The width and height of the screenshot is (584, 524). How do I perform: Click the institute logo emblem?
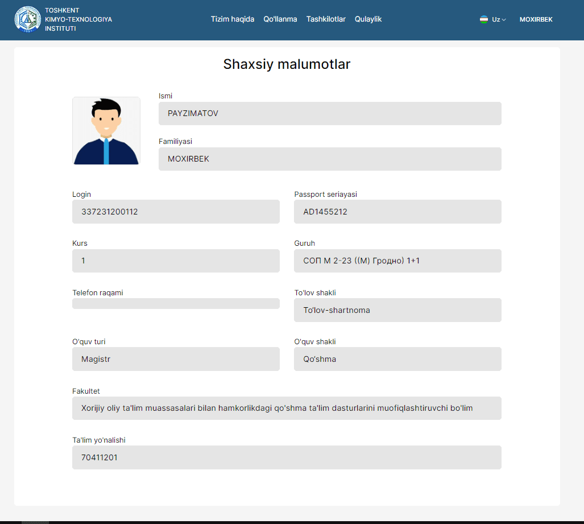pyautogui.click(x=27, y=19)
